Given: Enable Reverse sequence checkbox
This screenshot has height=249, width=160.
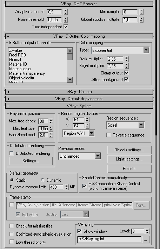Looking at the screenshot, I should [108, 135].
